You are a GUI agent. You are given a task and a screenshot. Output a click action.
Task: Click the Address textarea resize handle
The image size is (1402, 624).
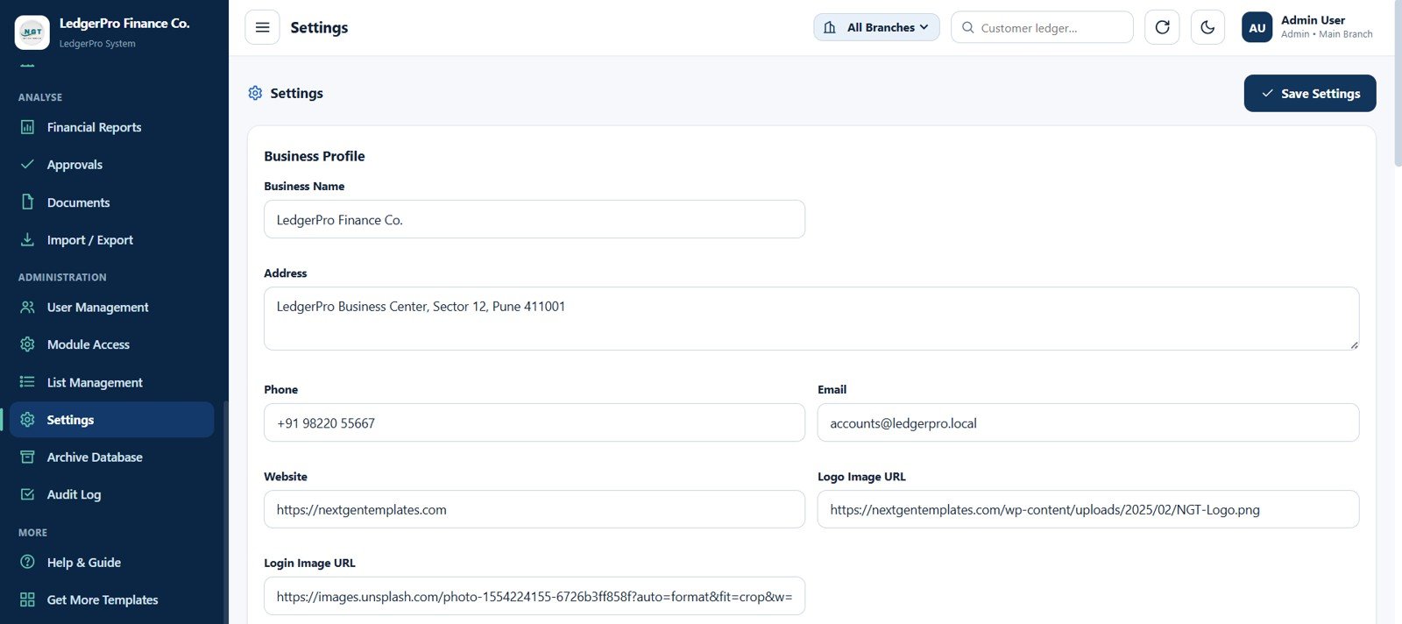1354,344
